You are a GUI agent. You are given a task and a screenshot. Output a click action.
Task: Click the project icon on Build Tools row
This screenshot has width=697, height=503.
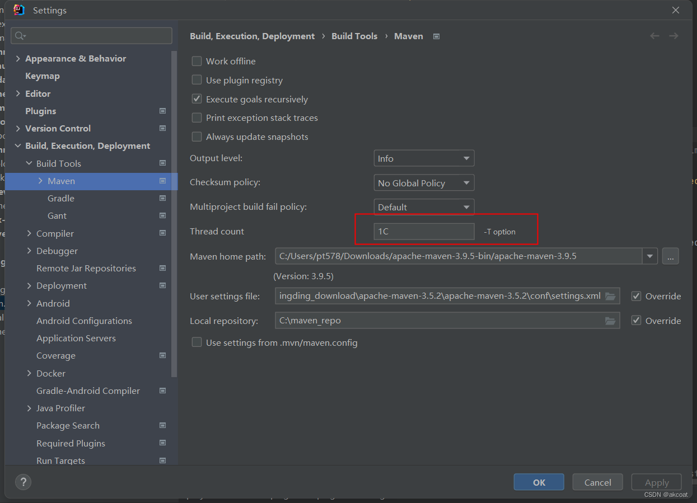[x=162, y=163]
